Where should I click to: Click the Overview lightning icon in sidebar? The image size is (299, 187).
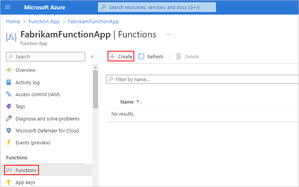pos(9,70)
